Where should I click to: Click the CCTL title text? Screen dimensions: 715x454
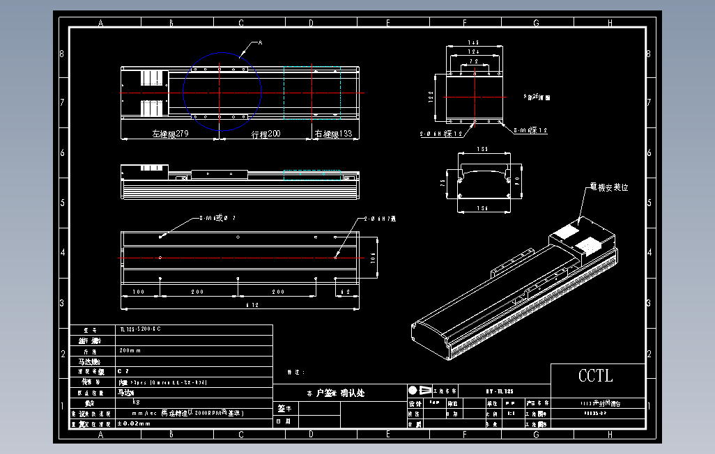tap(596, 375)
